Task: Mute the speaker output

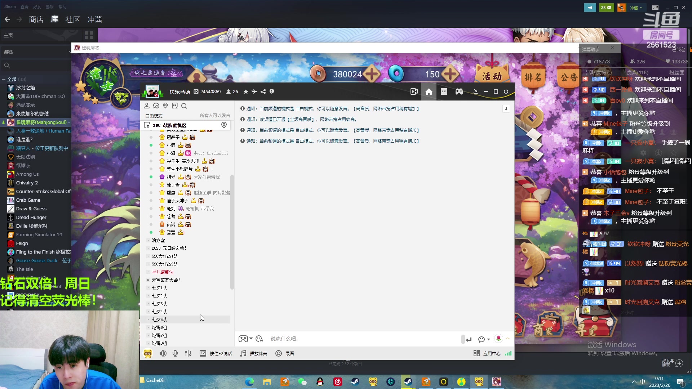Action: (163, 353)
